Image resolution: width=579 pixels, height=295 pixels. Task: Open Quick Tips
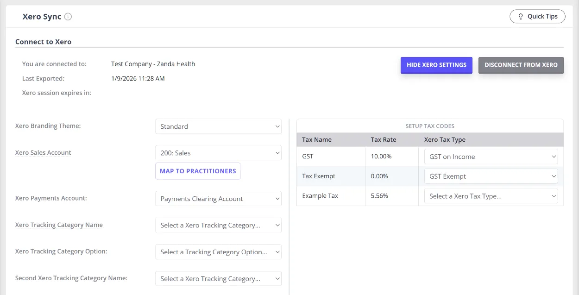point(537,16)
